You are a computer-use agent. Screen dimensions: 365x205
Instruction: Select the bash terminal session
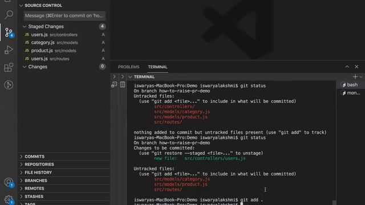[350, 85]
